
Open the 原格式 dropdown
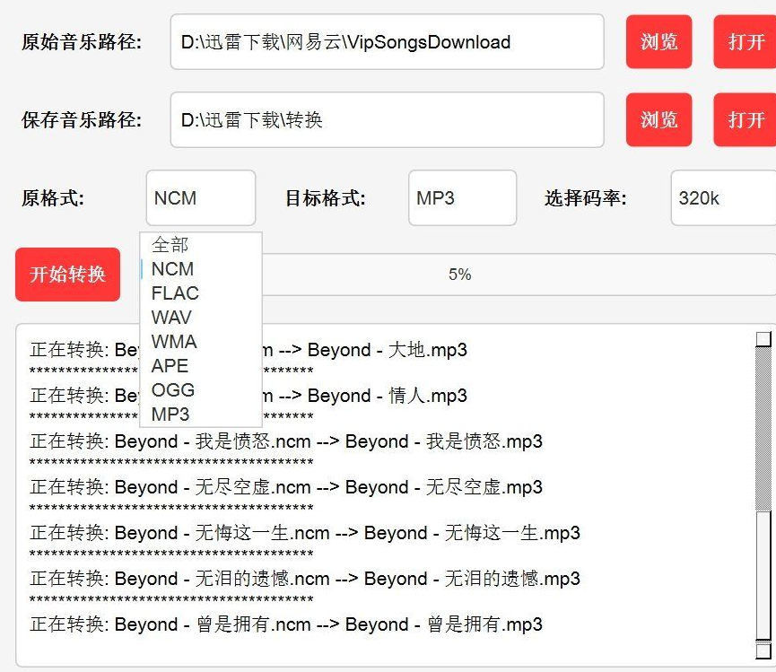coord(200,197)
